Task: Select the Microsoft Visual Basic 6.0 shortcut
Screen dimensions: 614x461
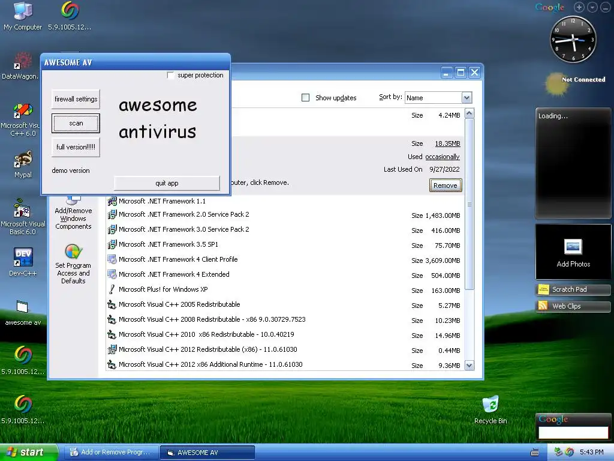Action: click(23, 216)
